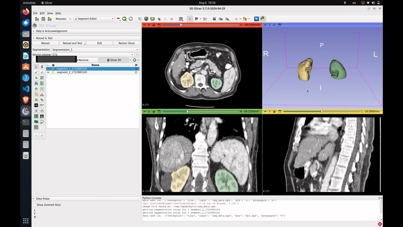403x227 pixels.
Task: Click the screenshot capture camera icon
Action: (x=214, y=19)
